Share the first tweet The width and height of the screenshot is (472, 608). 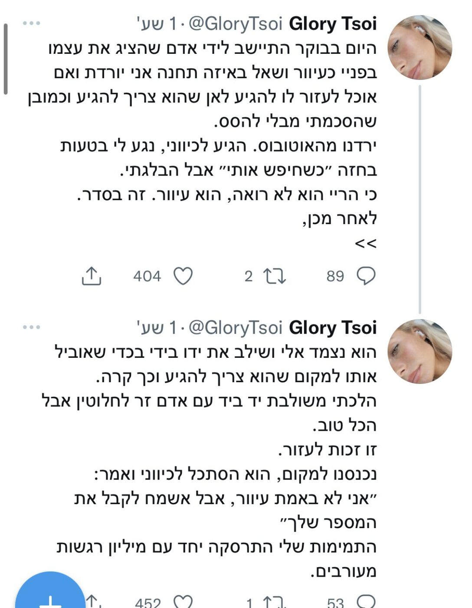(92, 276)
